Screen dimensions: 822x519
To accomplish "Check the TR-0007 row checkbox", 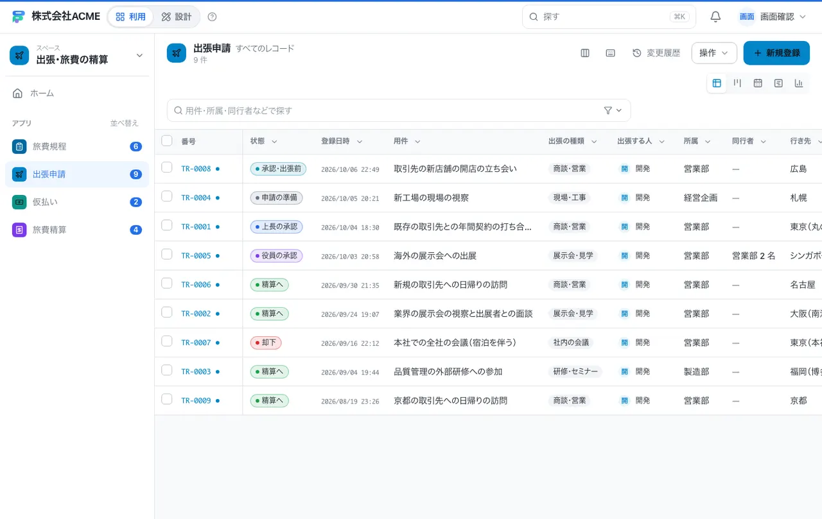I will tap(167, 341).
